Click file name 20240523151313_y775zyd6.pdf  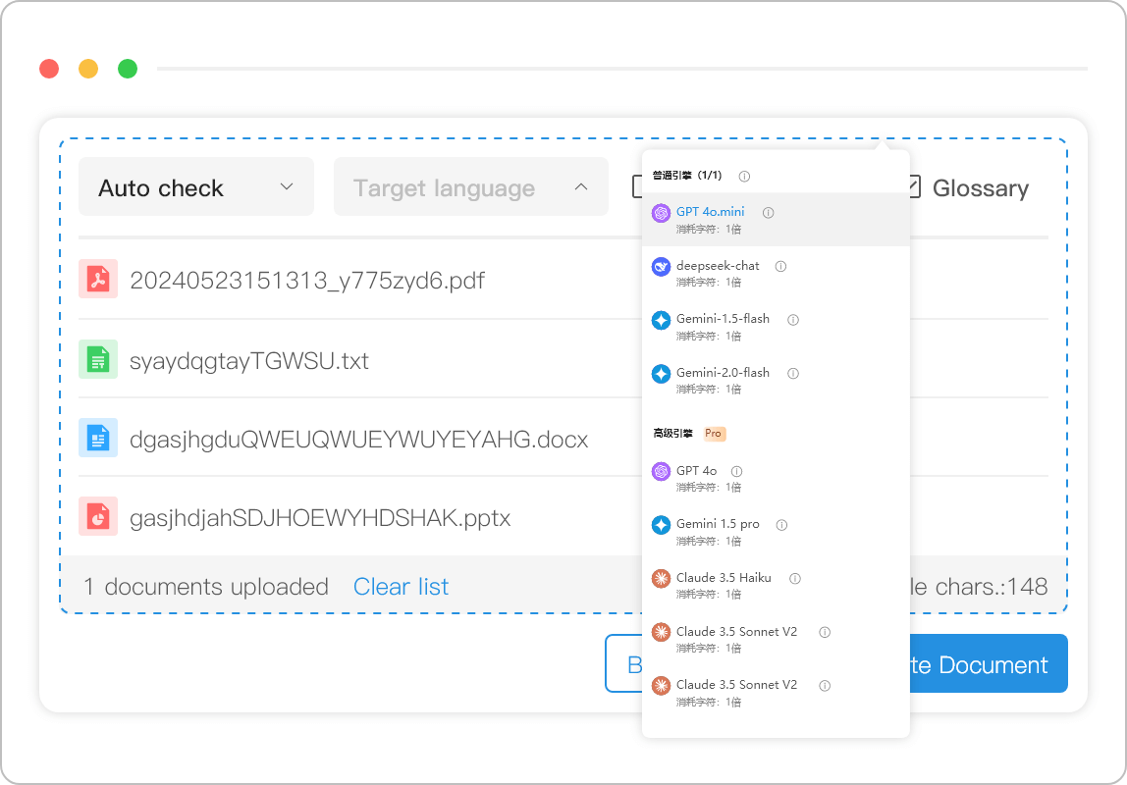click(307, 280)
